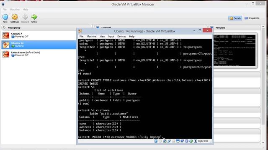Click the '\d customer' prompt line
The width and height of the screenshot is (268, 150).
pyautogui.click(x=94, y=110)
